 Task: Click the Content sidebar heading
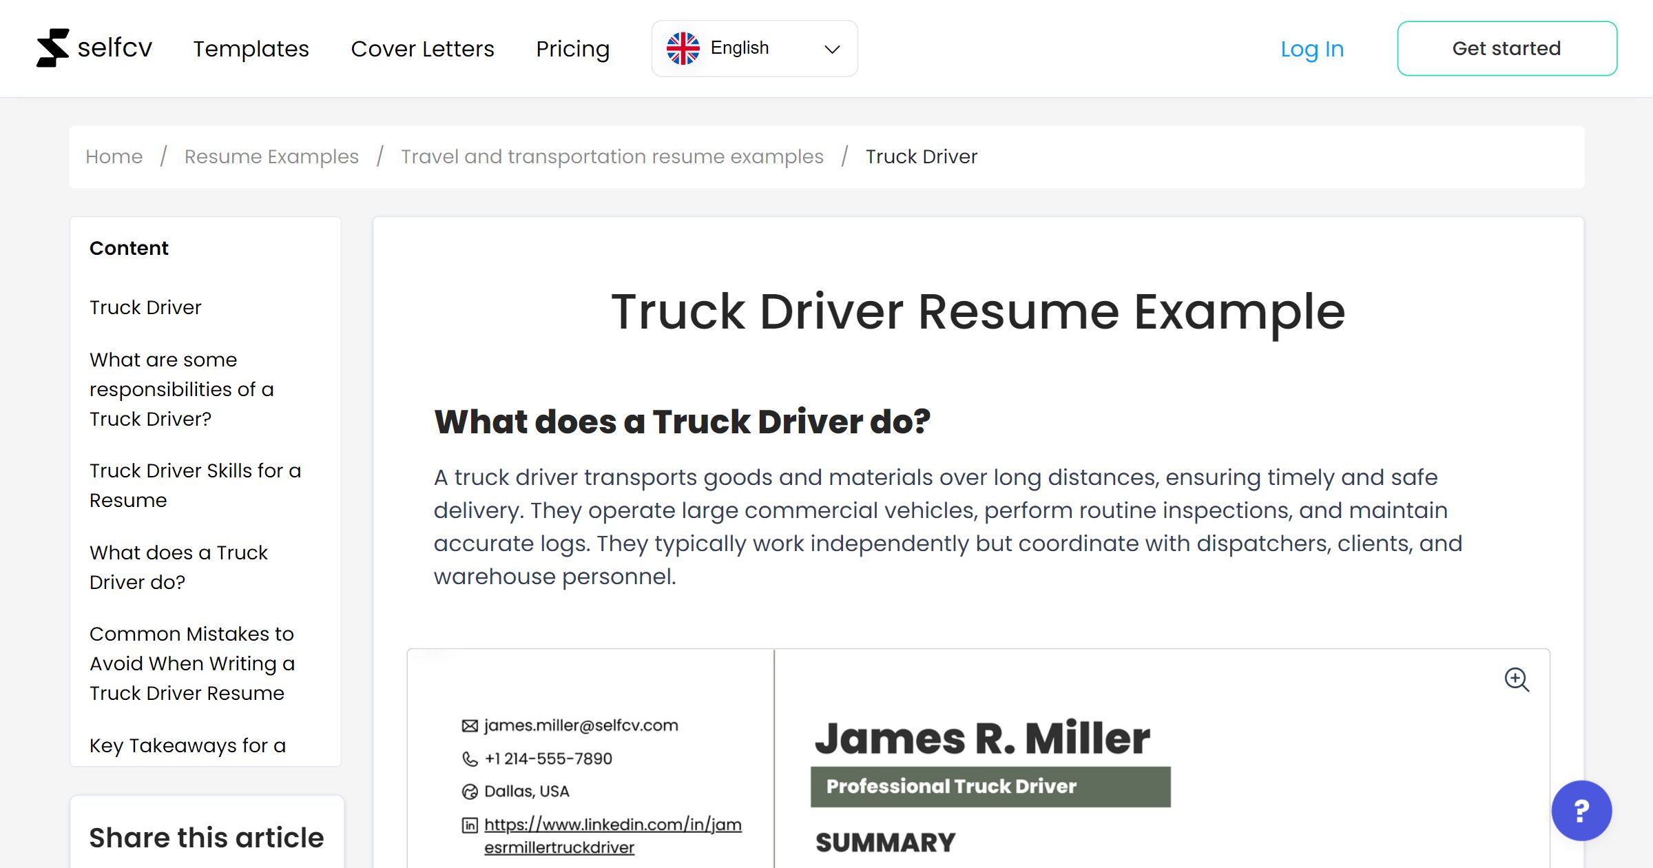129,248
